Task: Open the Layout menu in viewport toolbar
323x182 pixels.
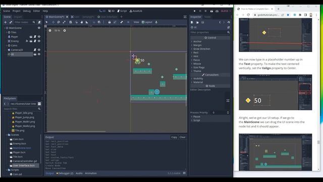Action: click(x=147, y=22)
